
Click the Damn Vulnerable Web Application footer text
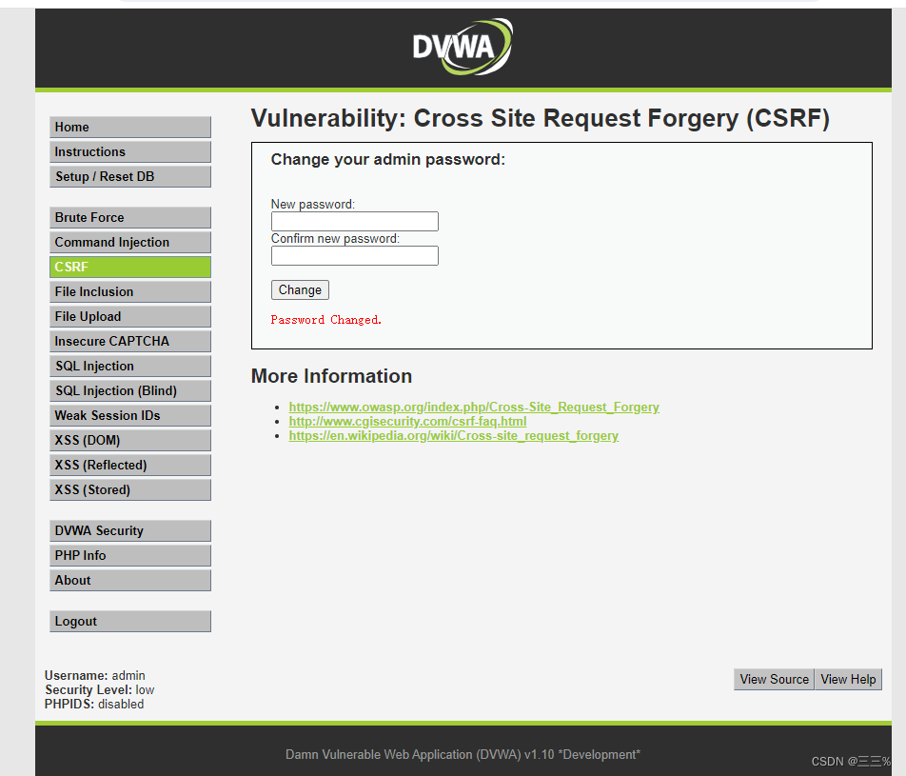463,755
